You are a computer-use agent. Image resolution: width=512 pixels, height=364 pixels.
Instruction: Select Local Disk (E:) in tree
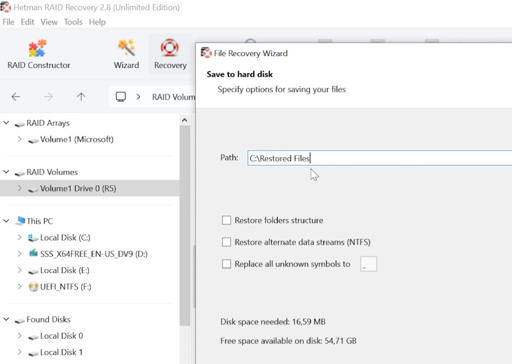pyautogui.click(x=65, y=270)
